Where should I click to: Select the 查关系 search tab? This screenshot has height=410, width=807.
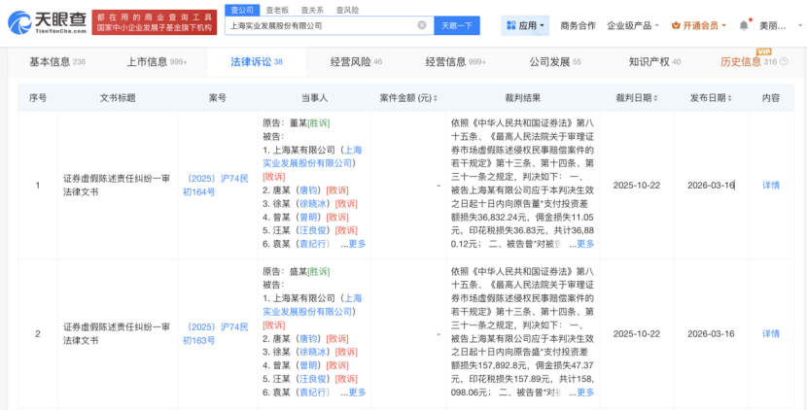[x=312, y=10]
